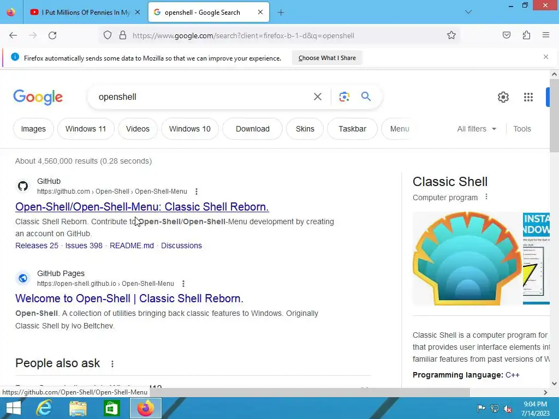View site security padlock info
Screen dimensions: 559x419
click(123, 35)
